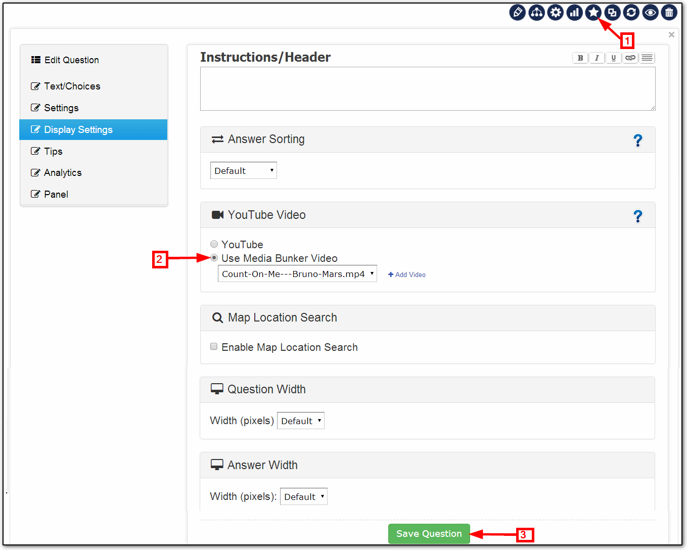This screenshot has height=550, width=687.
Task: Open the bar chart analytics icon
Action: click(x=574, y=12)
